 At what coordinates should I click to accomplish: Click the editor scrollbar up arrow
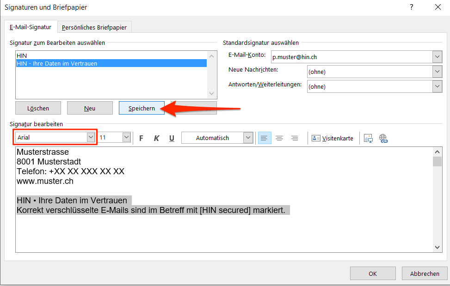pyautogui.click(x=437, y=152)
